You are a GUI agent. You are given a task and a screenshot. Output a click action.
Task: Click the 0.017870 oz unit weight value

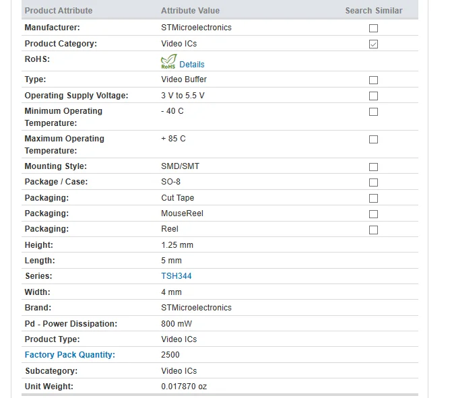(x=184, y=387)
